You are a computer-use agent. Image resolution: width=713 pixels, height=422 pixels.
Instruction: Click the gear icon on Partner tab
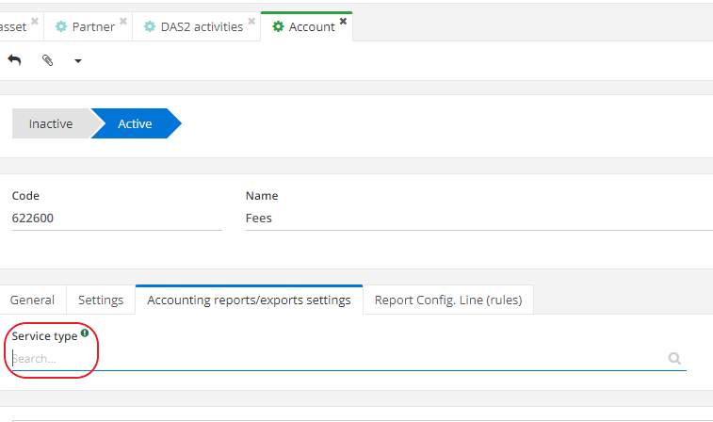pyautogui.click(x=61, y=26)
